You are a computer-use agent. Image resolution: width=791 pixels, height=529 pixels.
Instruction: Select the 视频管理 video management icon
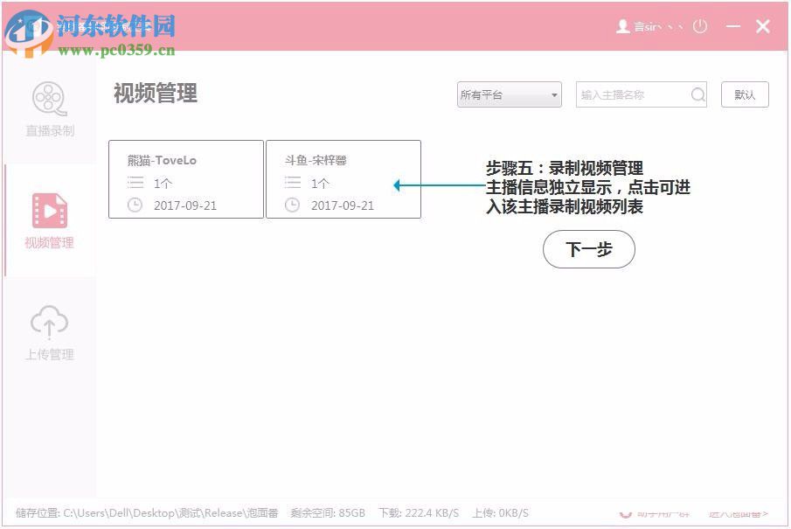pyautogui.click(x=50, y=210)
